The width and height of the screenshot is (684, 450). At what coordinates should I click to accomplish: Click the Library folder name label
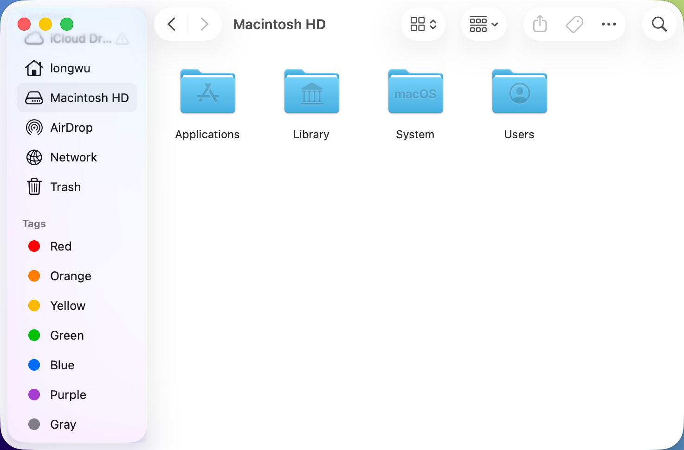pos(311,135)
